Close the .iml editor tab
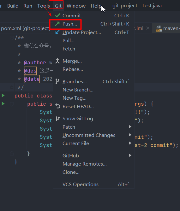This screenshot has height=211, width=180. pyautogui.click(x=148, y=28)
